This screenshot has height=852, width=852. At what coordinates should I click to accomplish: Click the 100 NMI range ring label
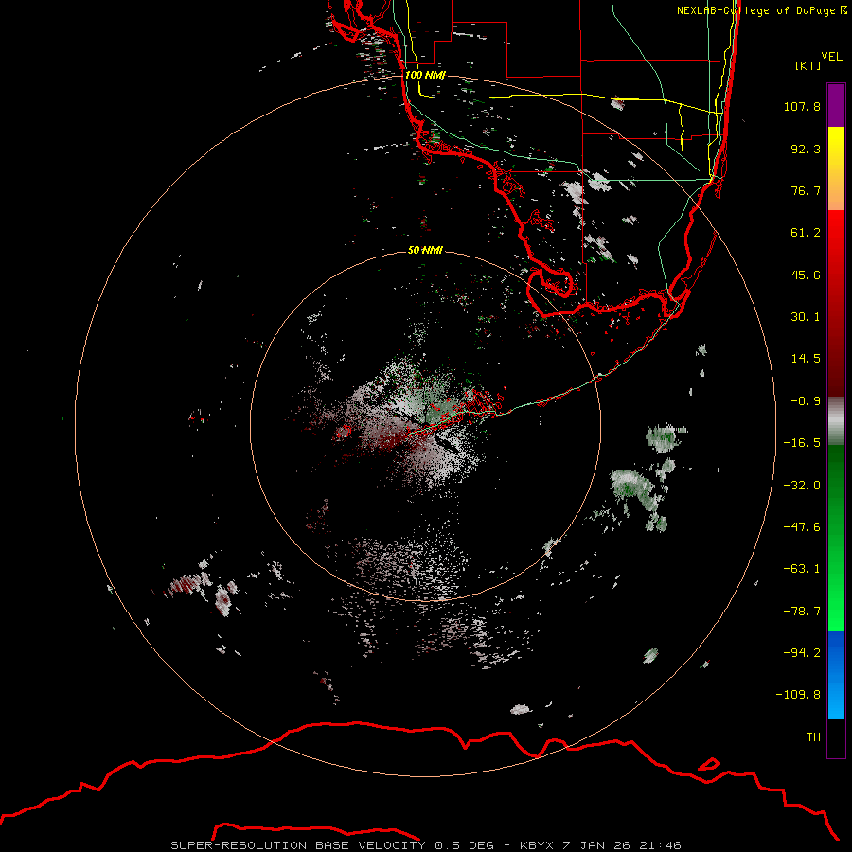[425, 75]
